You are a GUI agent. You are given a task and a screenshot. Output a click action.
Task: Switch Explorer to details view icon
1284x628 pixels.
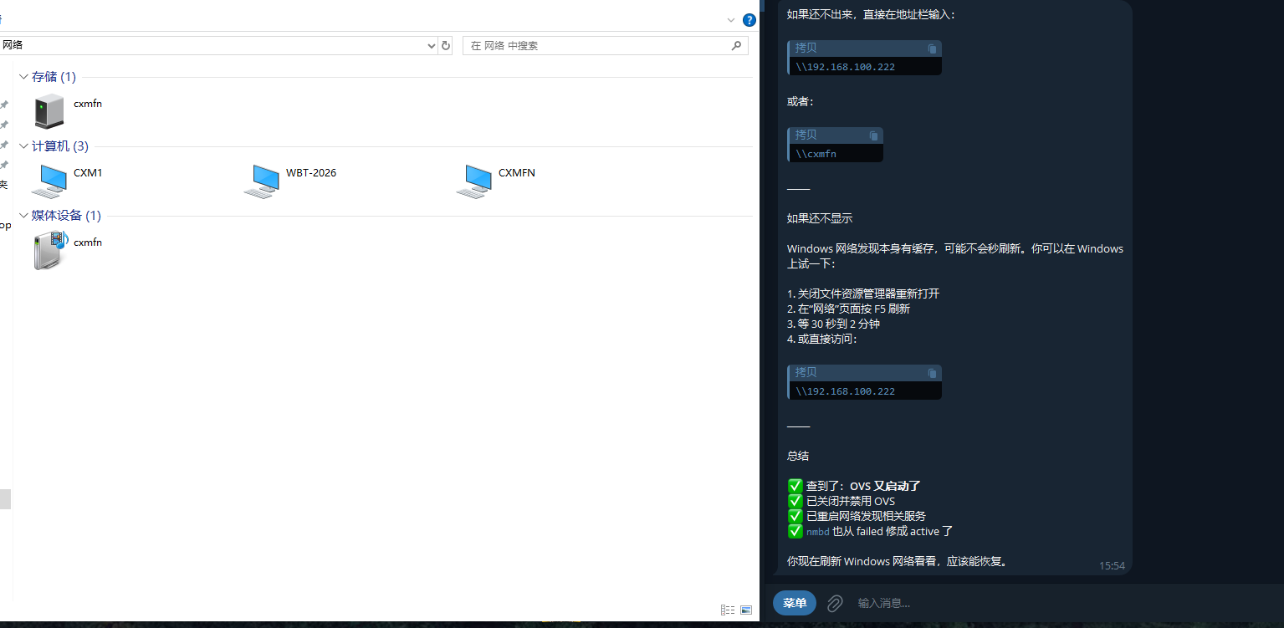[728, 610]
